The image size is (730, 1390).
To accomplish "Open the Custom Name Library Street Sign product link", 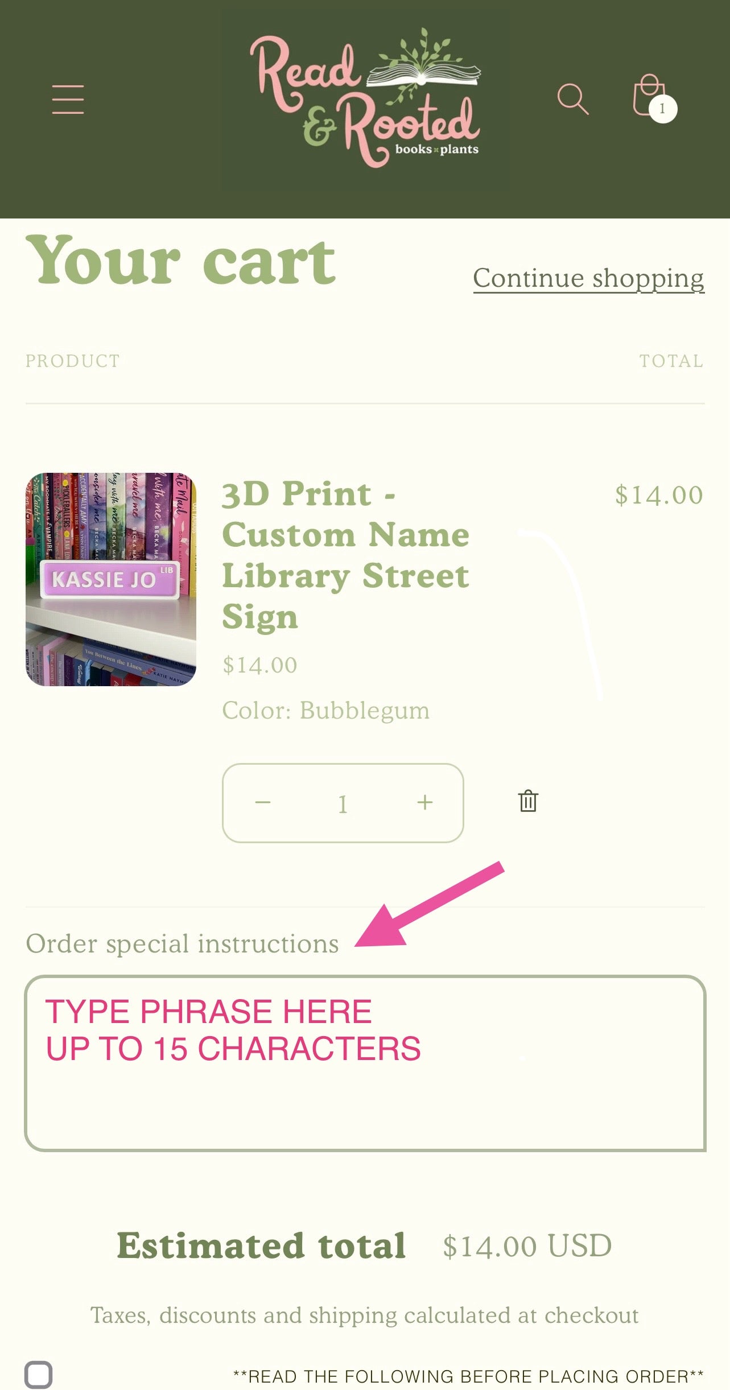I will [x=345, y=555].
